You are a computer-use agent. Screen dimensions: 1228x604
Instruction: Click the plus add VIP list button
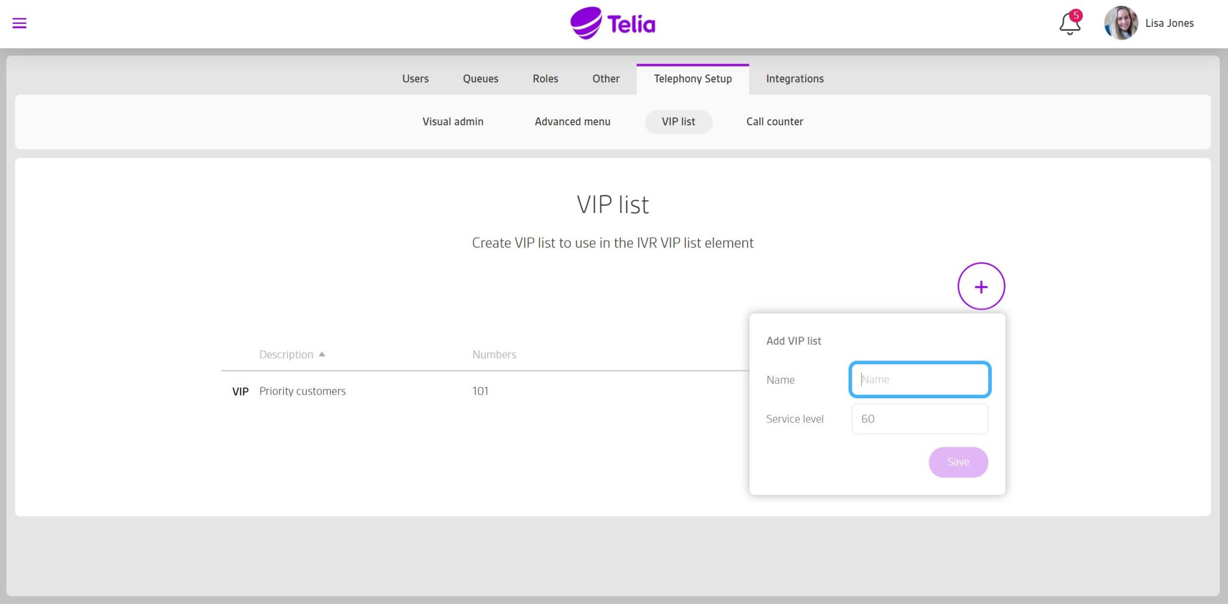(981, 287)
